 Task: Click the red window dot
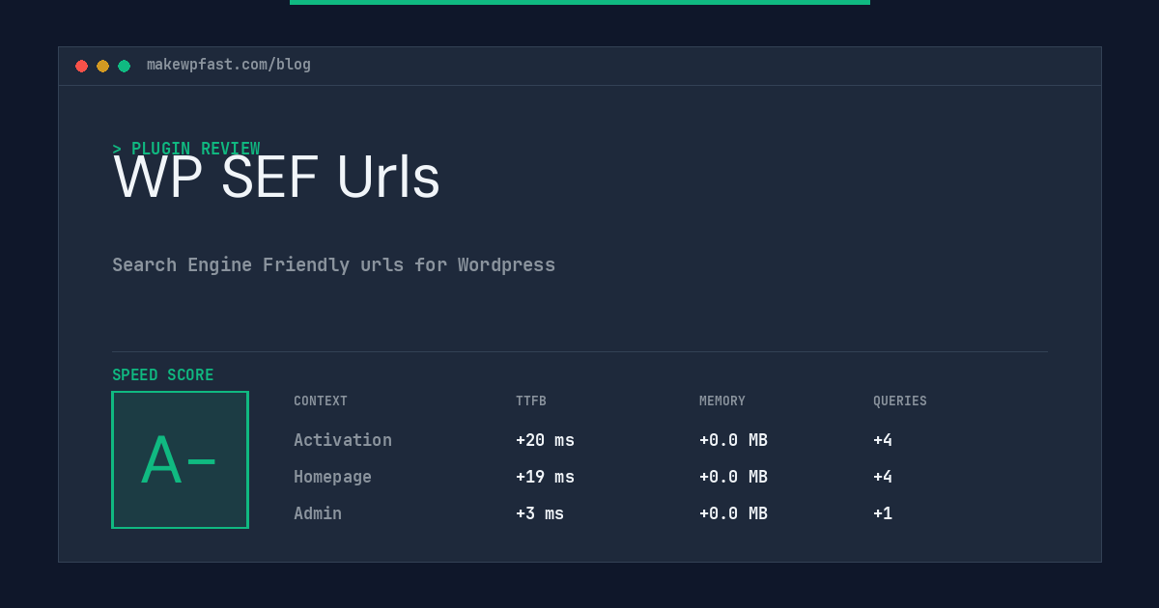coord(81,66)
